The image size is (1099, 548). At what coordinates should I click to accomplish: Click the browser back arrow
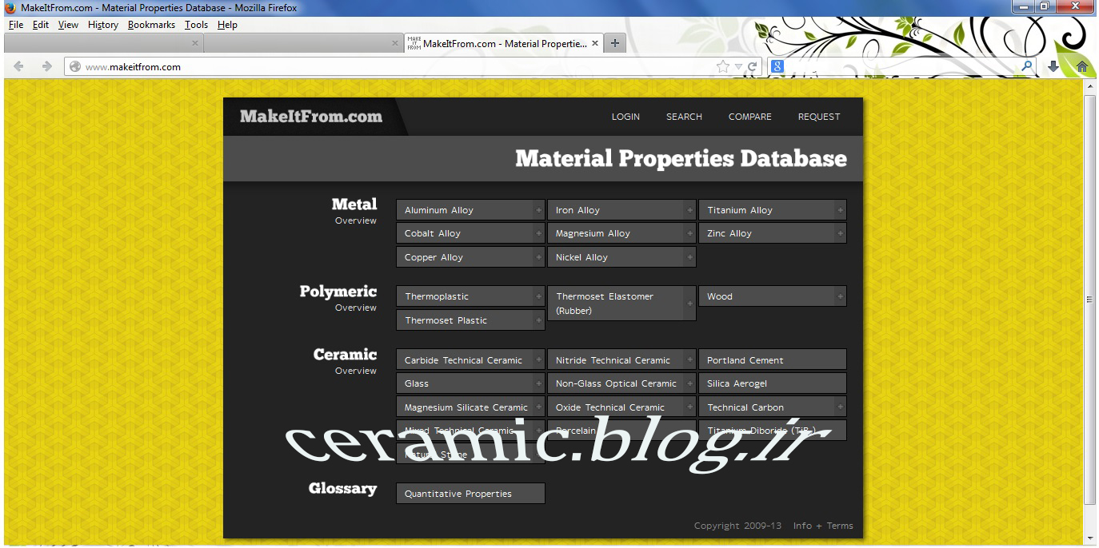(x=18, y=67)
